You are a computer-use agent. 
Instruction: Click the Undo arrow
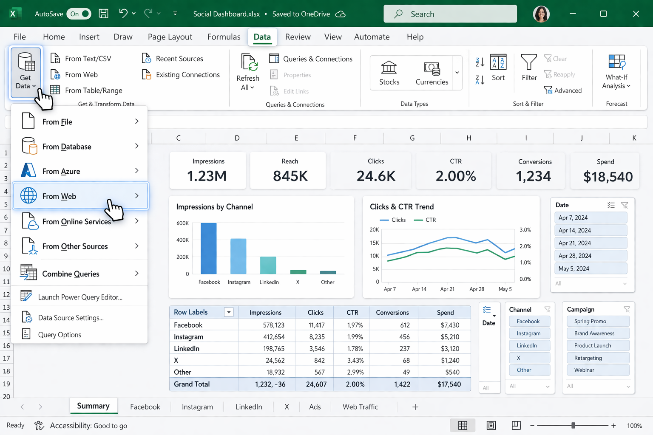[x=123, y=14]
